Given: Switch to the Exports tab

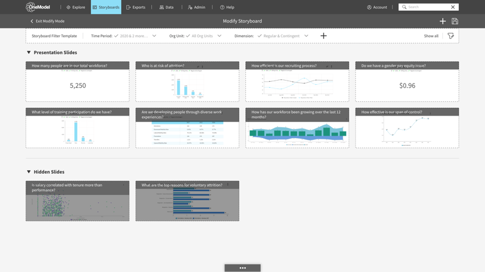Looking at the screenshot, I should [x=136, y=7].
